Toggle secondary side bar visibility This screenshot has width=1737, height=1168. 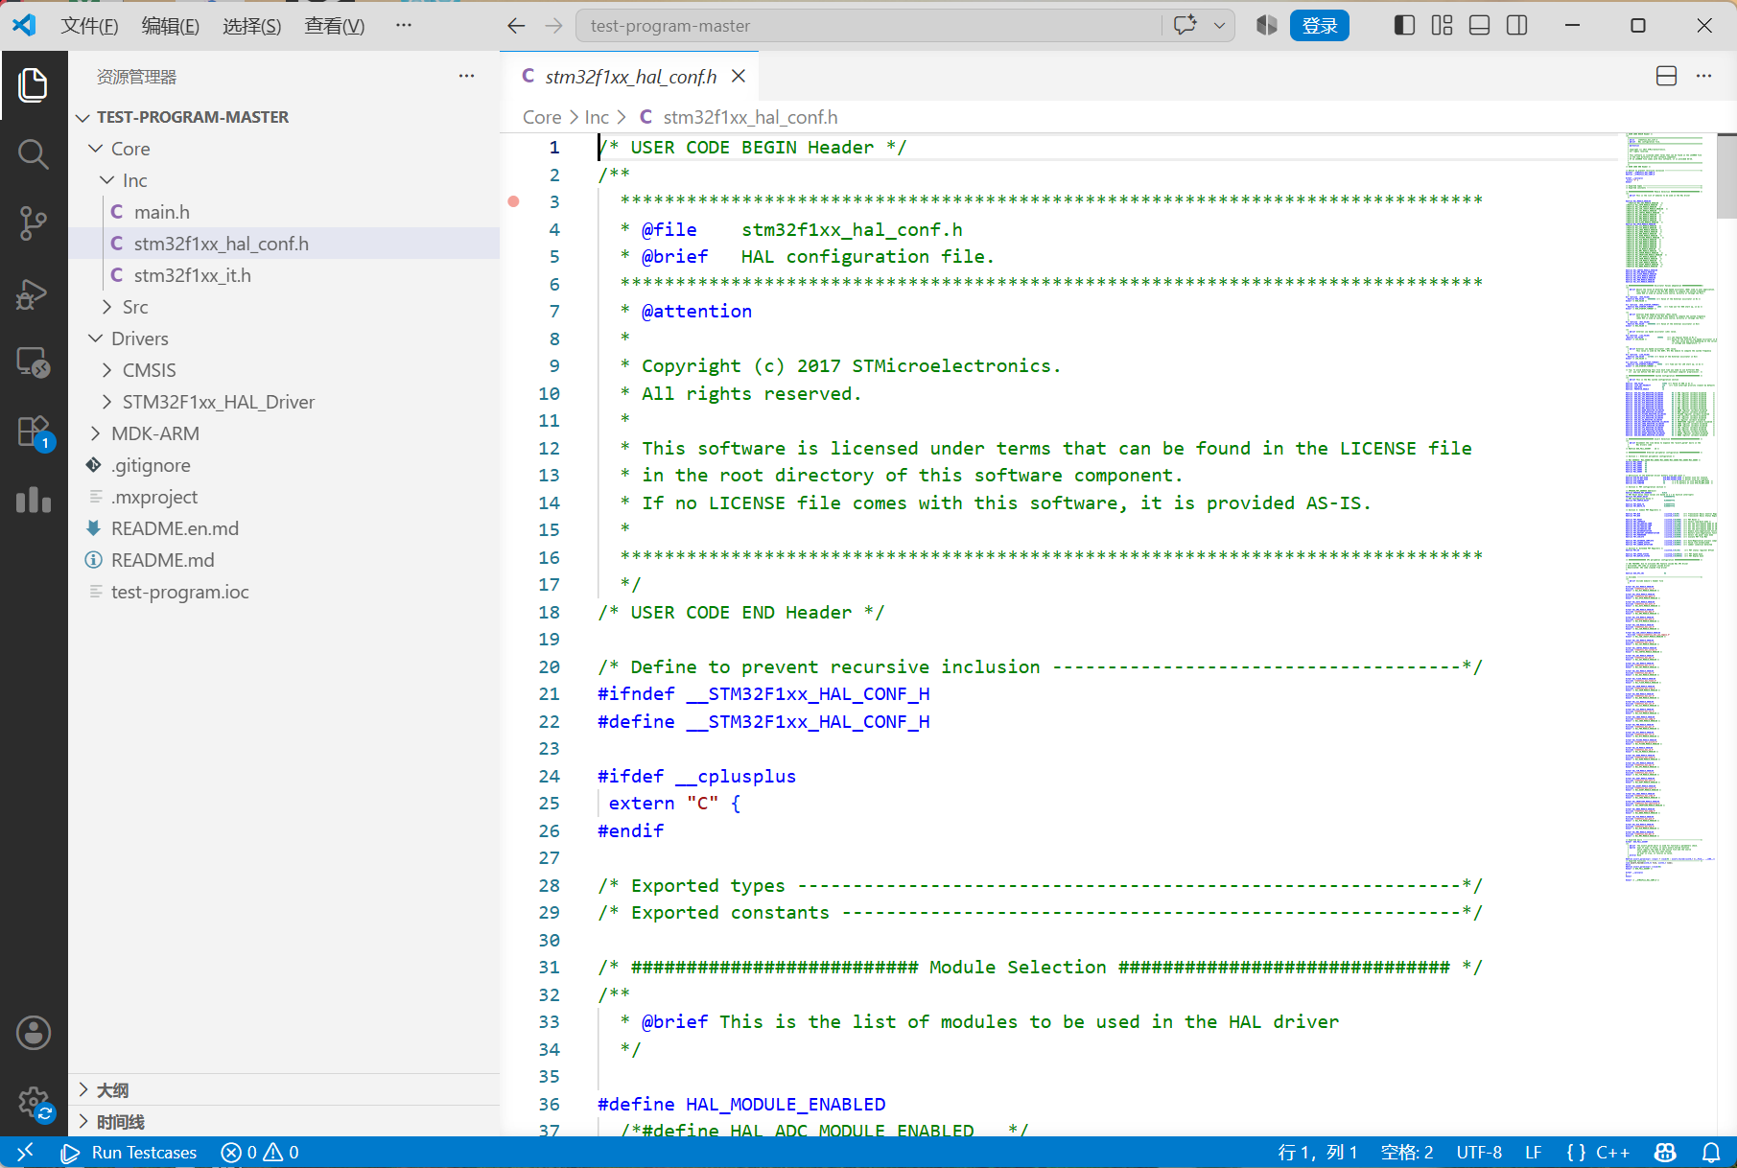click(1517, 26)
